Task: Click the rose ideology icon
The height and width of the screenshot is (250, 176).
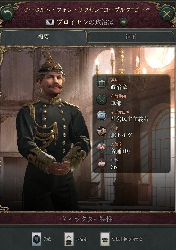Action: click(x=102, y=116)
